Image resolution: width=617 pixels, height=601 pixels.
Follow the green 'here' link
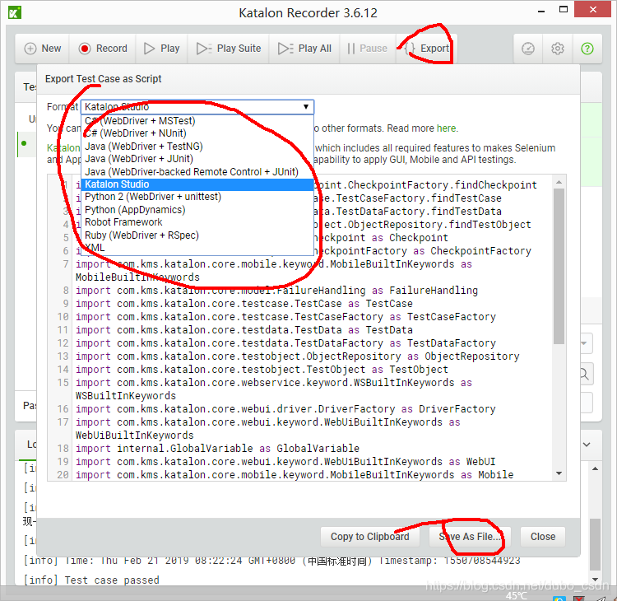point(446,128)
